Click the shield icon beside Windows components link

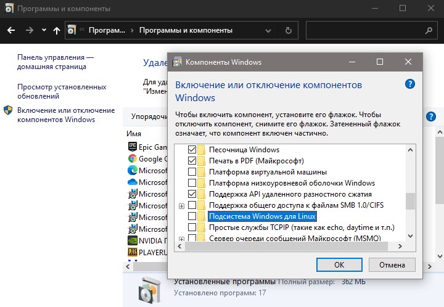point(8,110)
